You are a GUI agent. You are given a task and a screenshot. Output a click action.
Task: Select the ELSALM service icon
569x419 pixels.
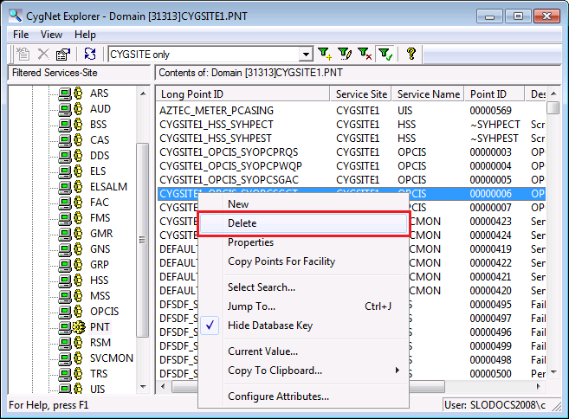(70, 187)
